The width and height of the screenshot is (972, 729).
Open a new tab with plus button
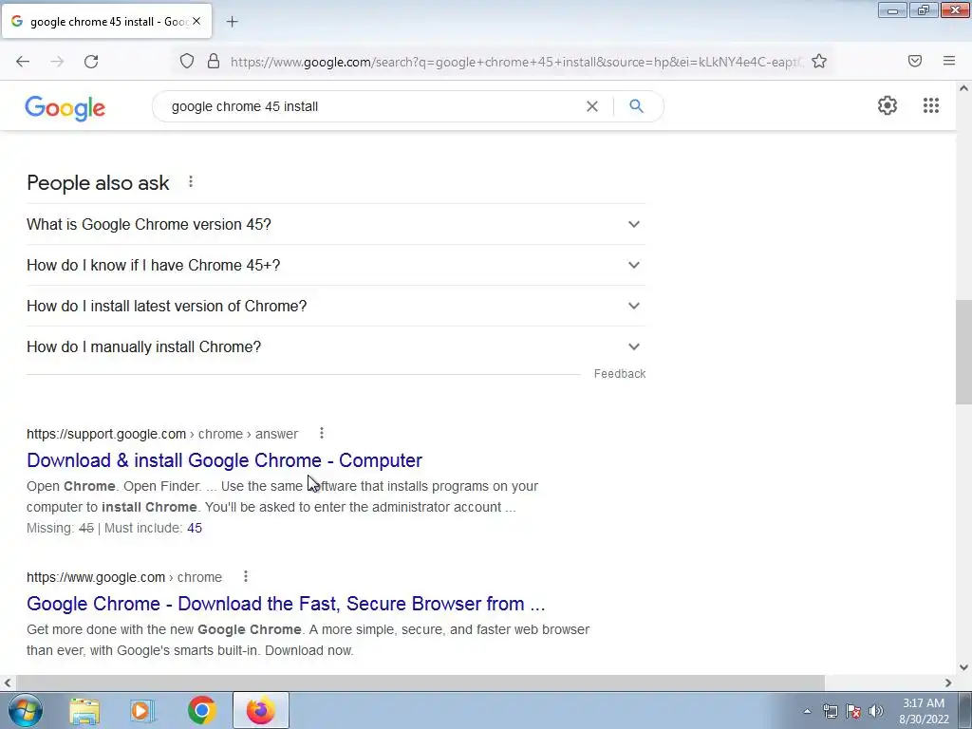tap(232, 22)
